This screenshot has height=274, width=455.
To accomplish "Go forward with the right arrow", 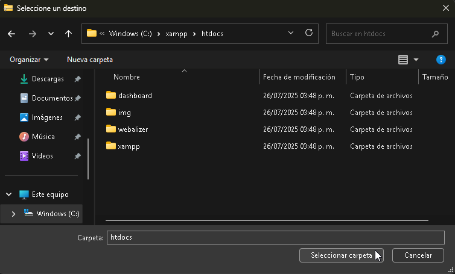I will coord(33,34).
